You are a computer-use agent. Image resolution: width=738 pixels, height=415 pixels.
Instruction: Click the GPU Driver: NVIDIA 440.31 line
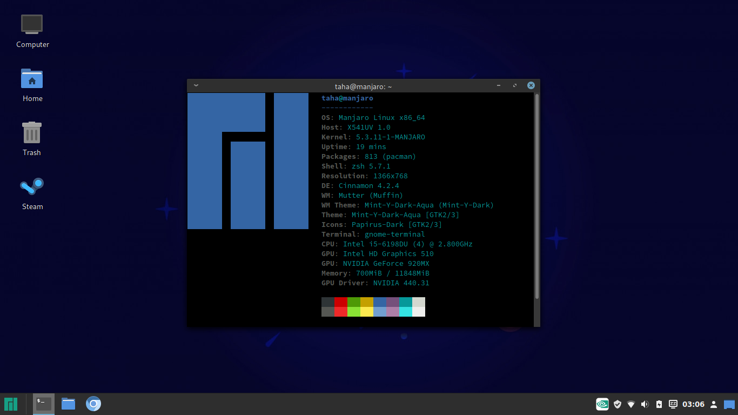click(x=375, y=283)
